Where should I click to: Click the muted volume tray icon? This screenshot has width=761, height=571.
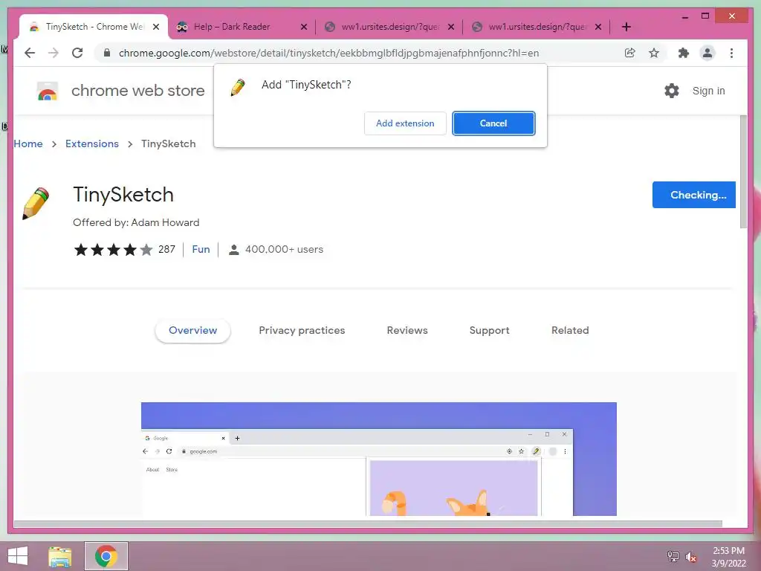690,557
